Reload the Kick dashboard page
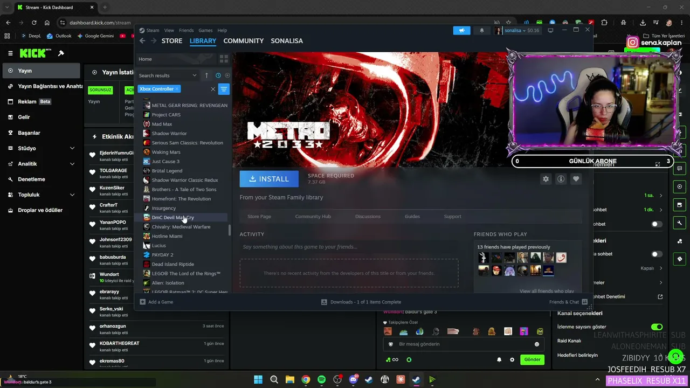The image size is (690, 388). click(34, 23)
